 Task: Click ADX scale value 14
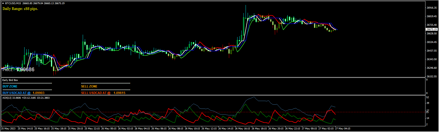428,118
